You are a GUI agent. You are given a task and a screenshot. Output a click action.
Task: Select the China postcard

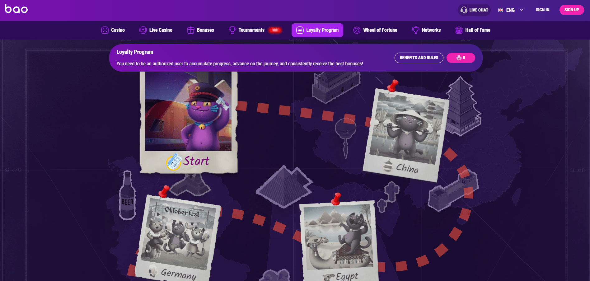(406, 135)
